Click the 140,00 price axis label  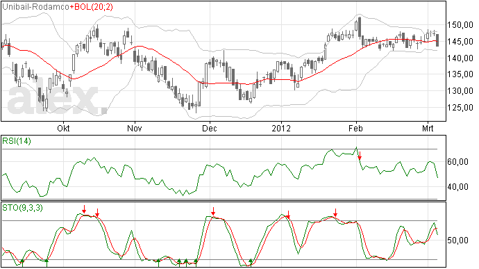pyautogui.click(x=460, y=58)
